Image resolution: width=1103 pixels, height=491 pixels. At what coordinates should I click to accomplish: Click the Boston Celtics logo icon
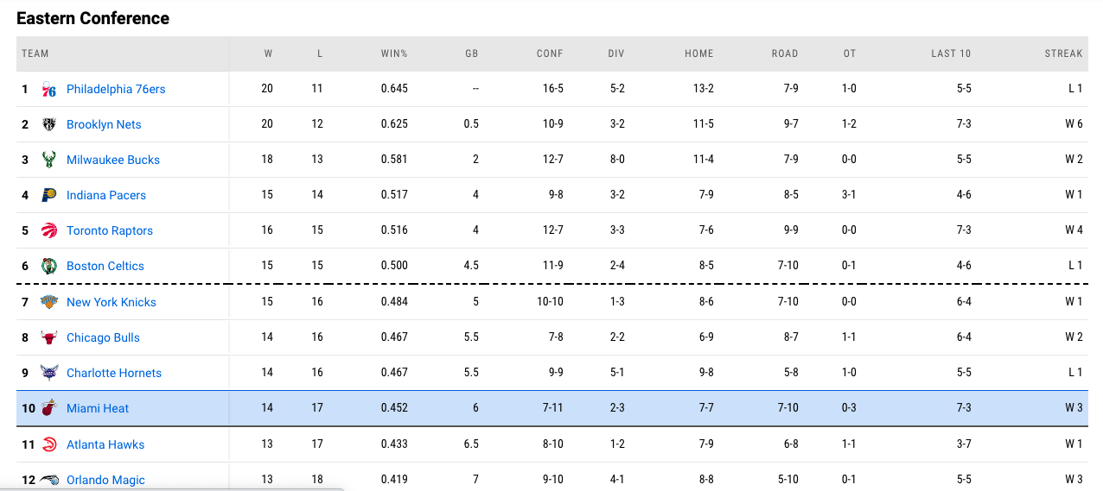pos(49,266)
